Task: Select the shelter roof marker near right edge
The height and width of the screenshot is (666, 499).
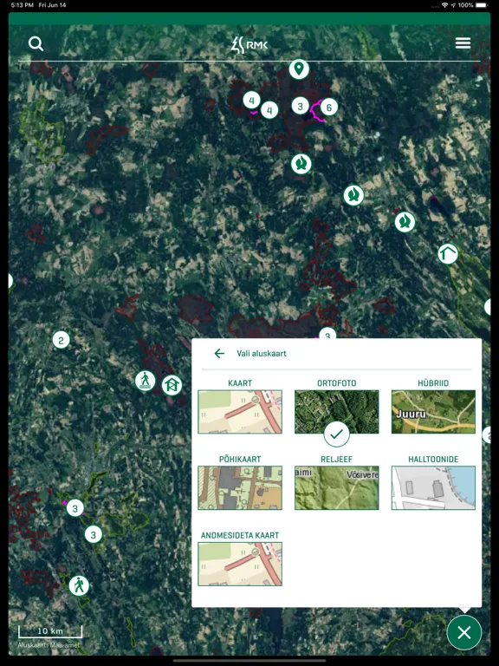Action: pyautogui.click(x=448, y=254)
